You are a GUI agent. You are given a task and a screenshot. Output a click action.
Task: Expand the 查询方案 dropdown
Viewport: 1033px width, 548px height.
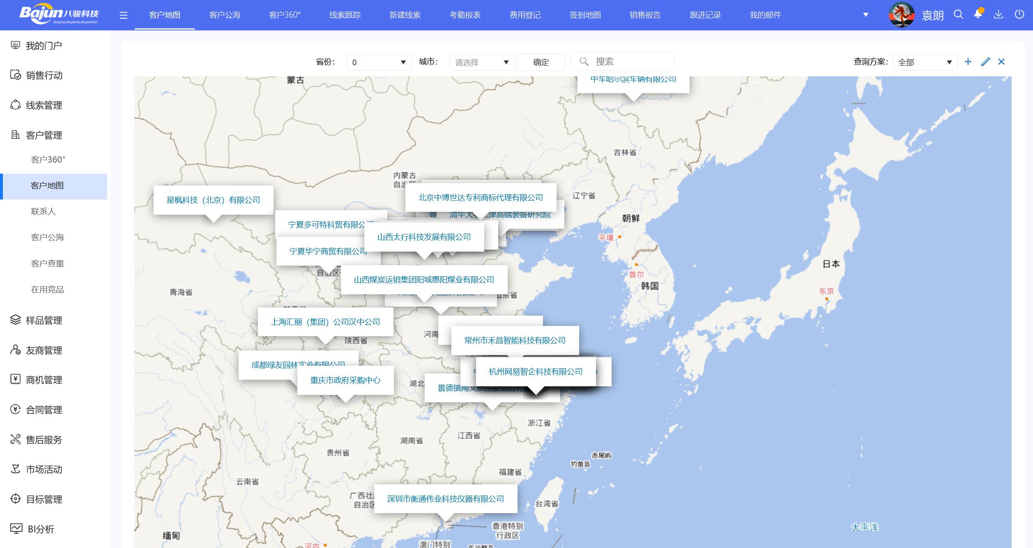click(x=925, y=62)
